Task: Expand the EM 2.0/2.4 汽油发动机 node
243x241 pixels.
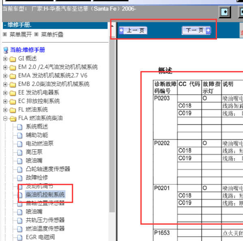Action: 5,67
